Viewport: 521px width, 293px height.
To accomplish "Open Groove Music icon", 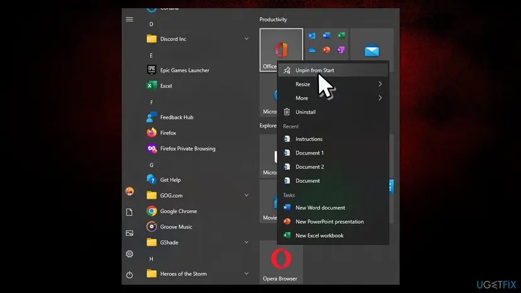I will click(x=152, y=226).
